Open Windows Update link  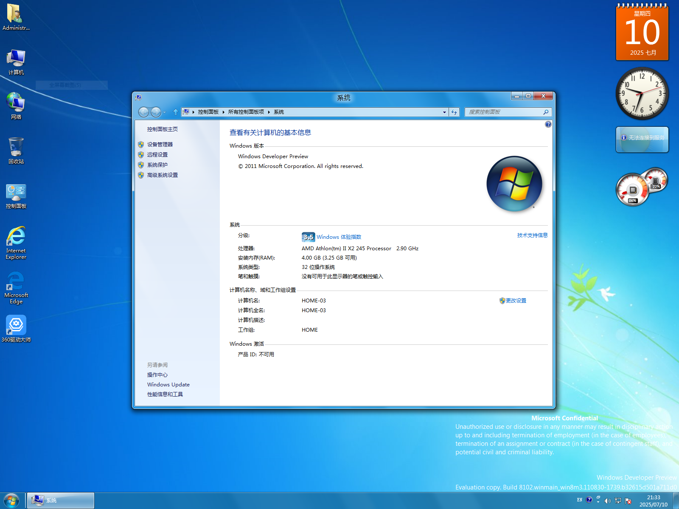pos(168,385)
